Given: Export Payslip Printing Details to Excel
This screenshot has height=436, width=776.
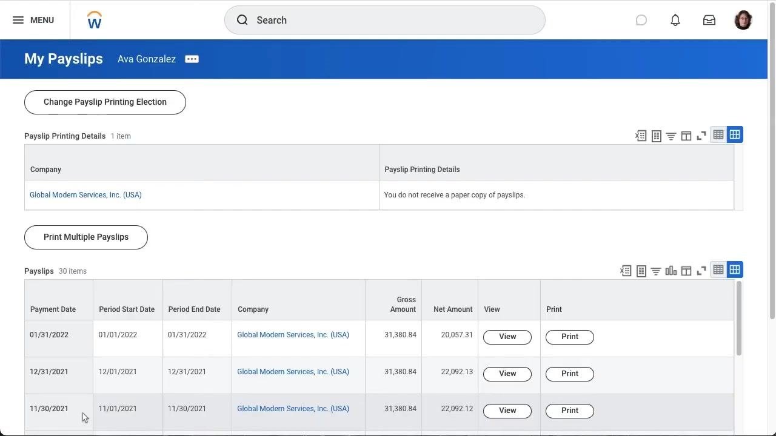Looking at the screenshot, I should coord(641,136).
